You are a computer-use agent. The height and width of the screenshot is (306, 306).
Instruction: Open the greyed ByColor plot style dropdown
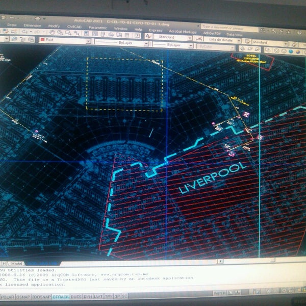coord(216,47)
